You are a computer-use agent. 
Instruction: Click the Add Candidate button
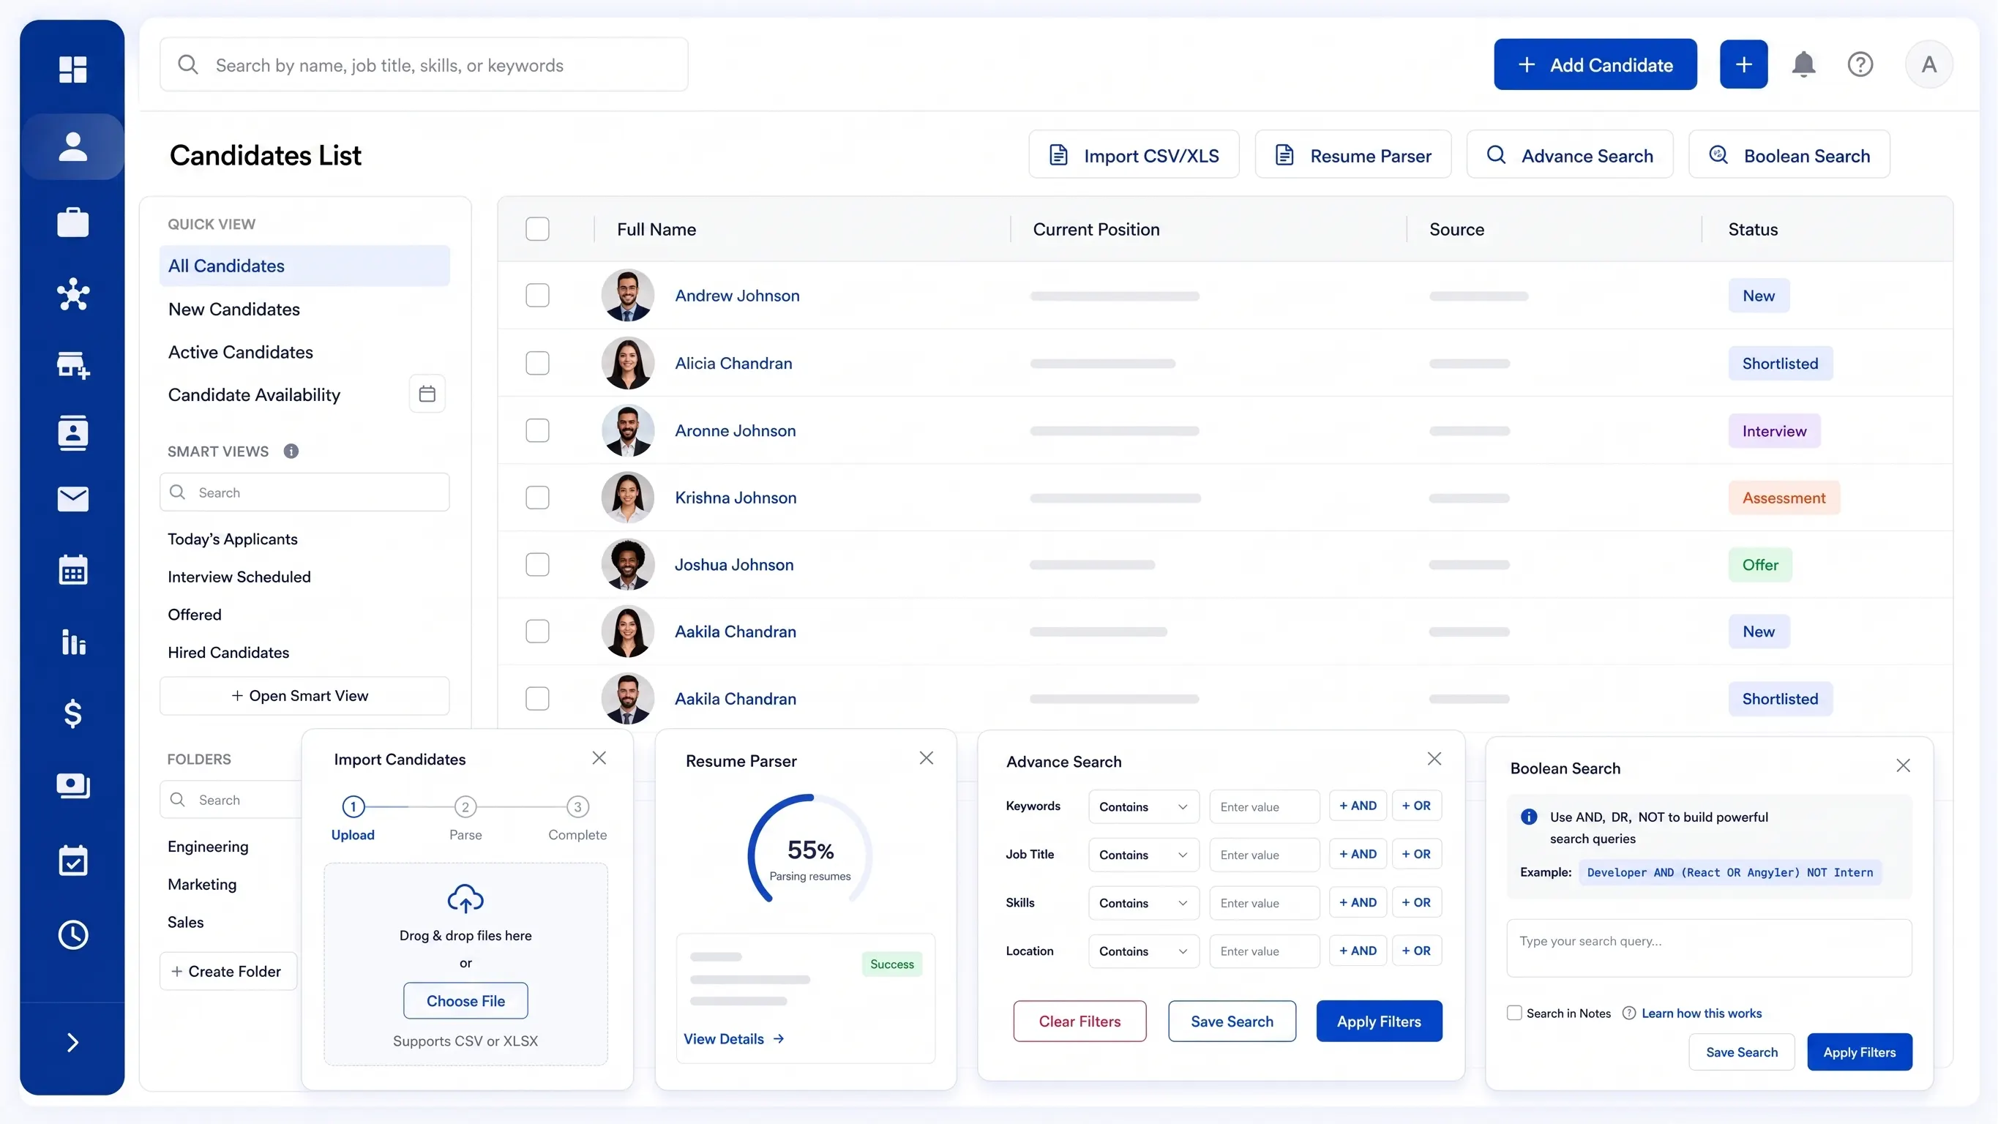point(1595,64)
